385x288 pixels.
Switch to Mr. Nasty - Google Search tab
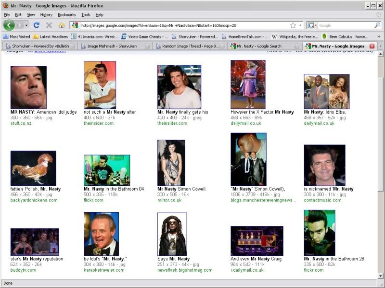click(x=265, y=46)
